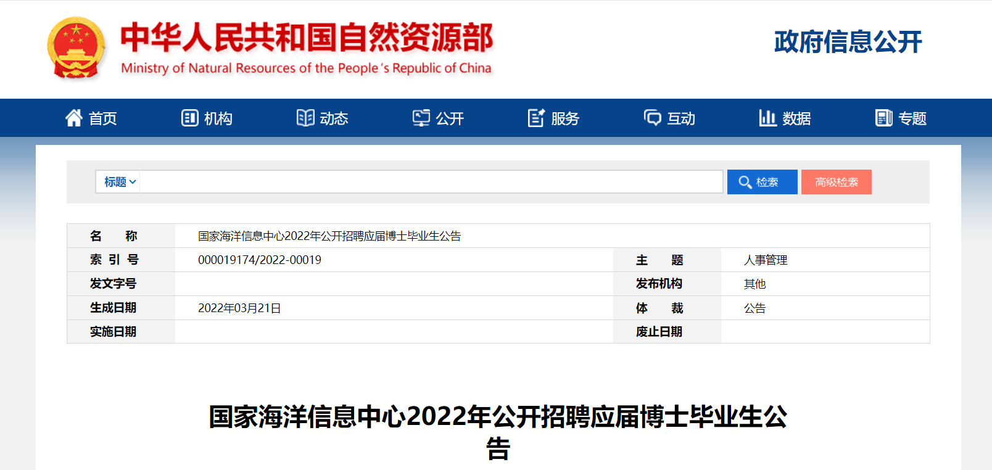Screen dimensions: 992x470
Task: Click the announcement name in 名称 row
Action: click(329, 236)
